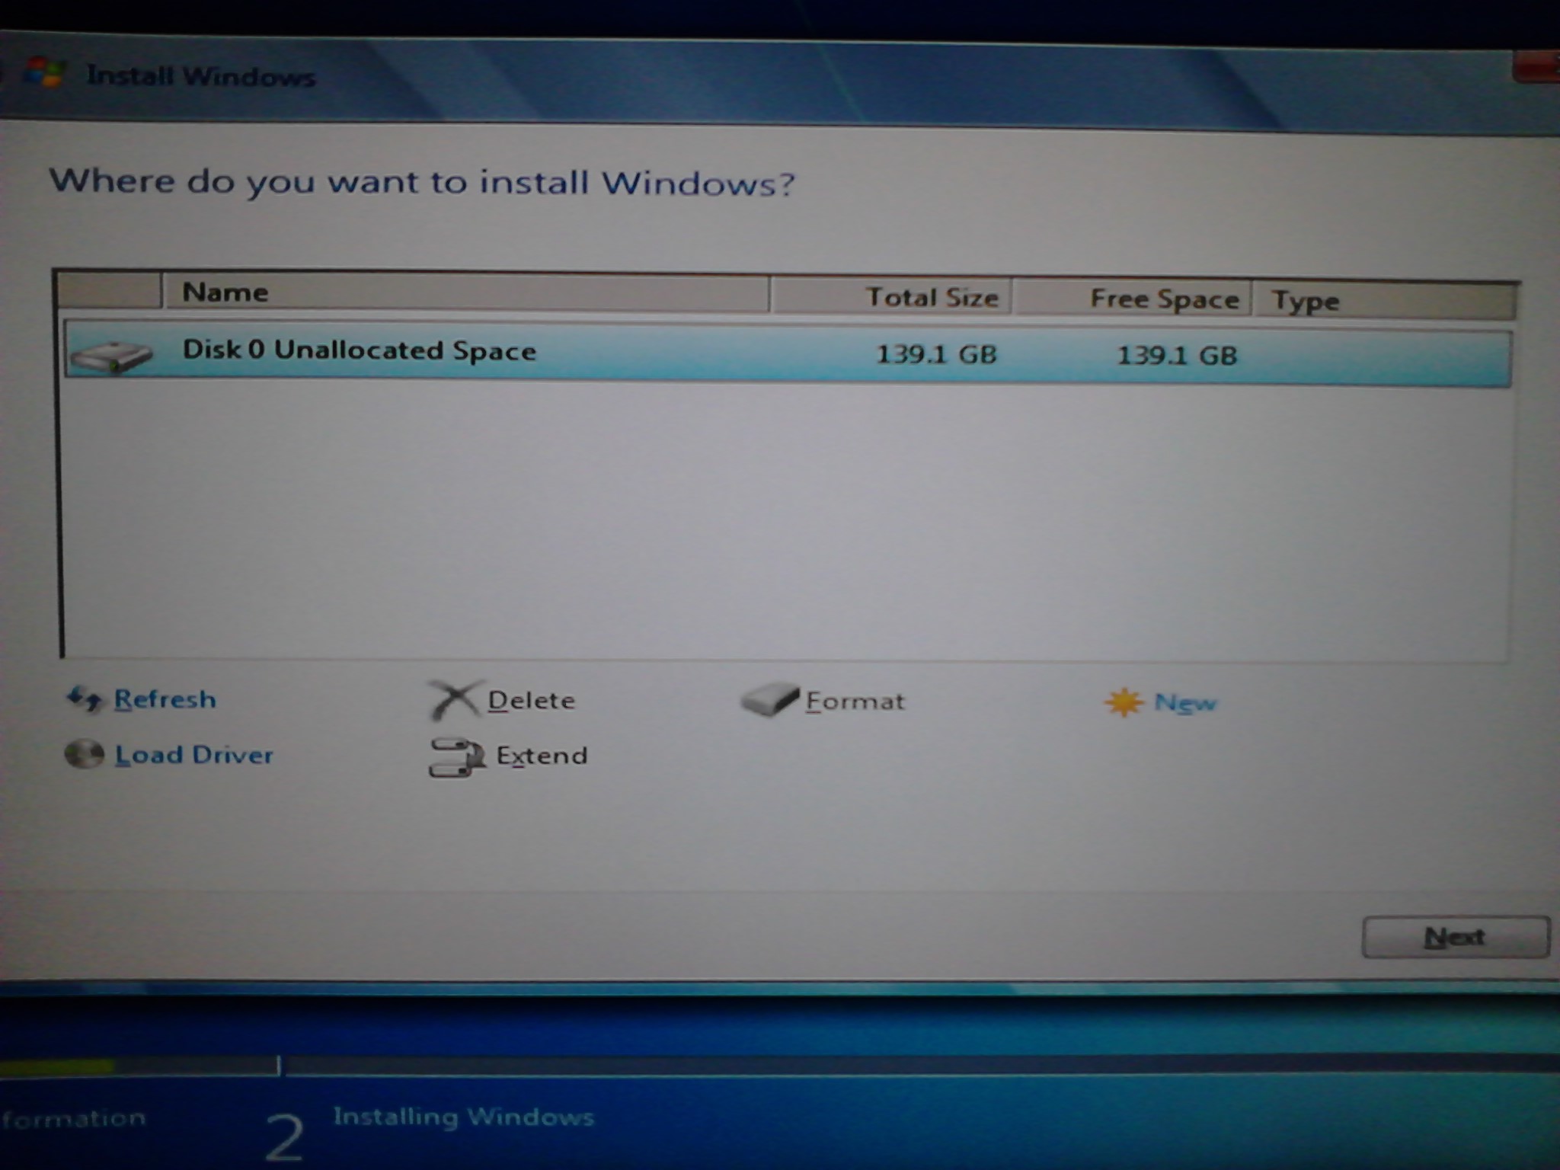
Task: Click the Format drive icon
Action: point(770,699)
